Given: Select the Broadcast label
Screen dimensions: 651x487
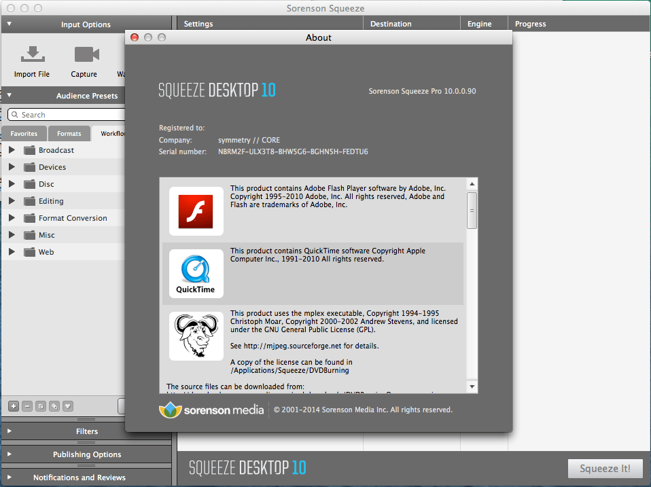Looking at the screenshot, I should point(56,150).
